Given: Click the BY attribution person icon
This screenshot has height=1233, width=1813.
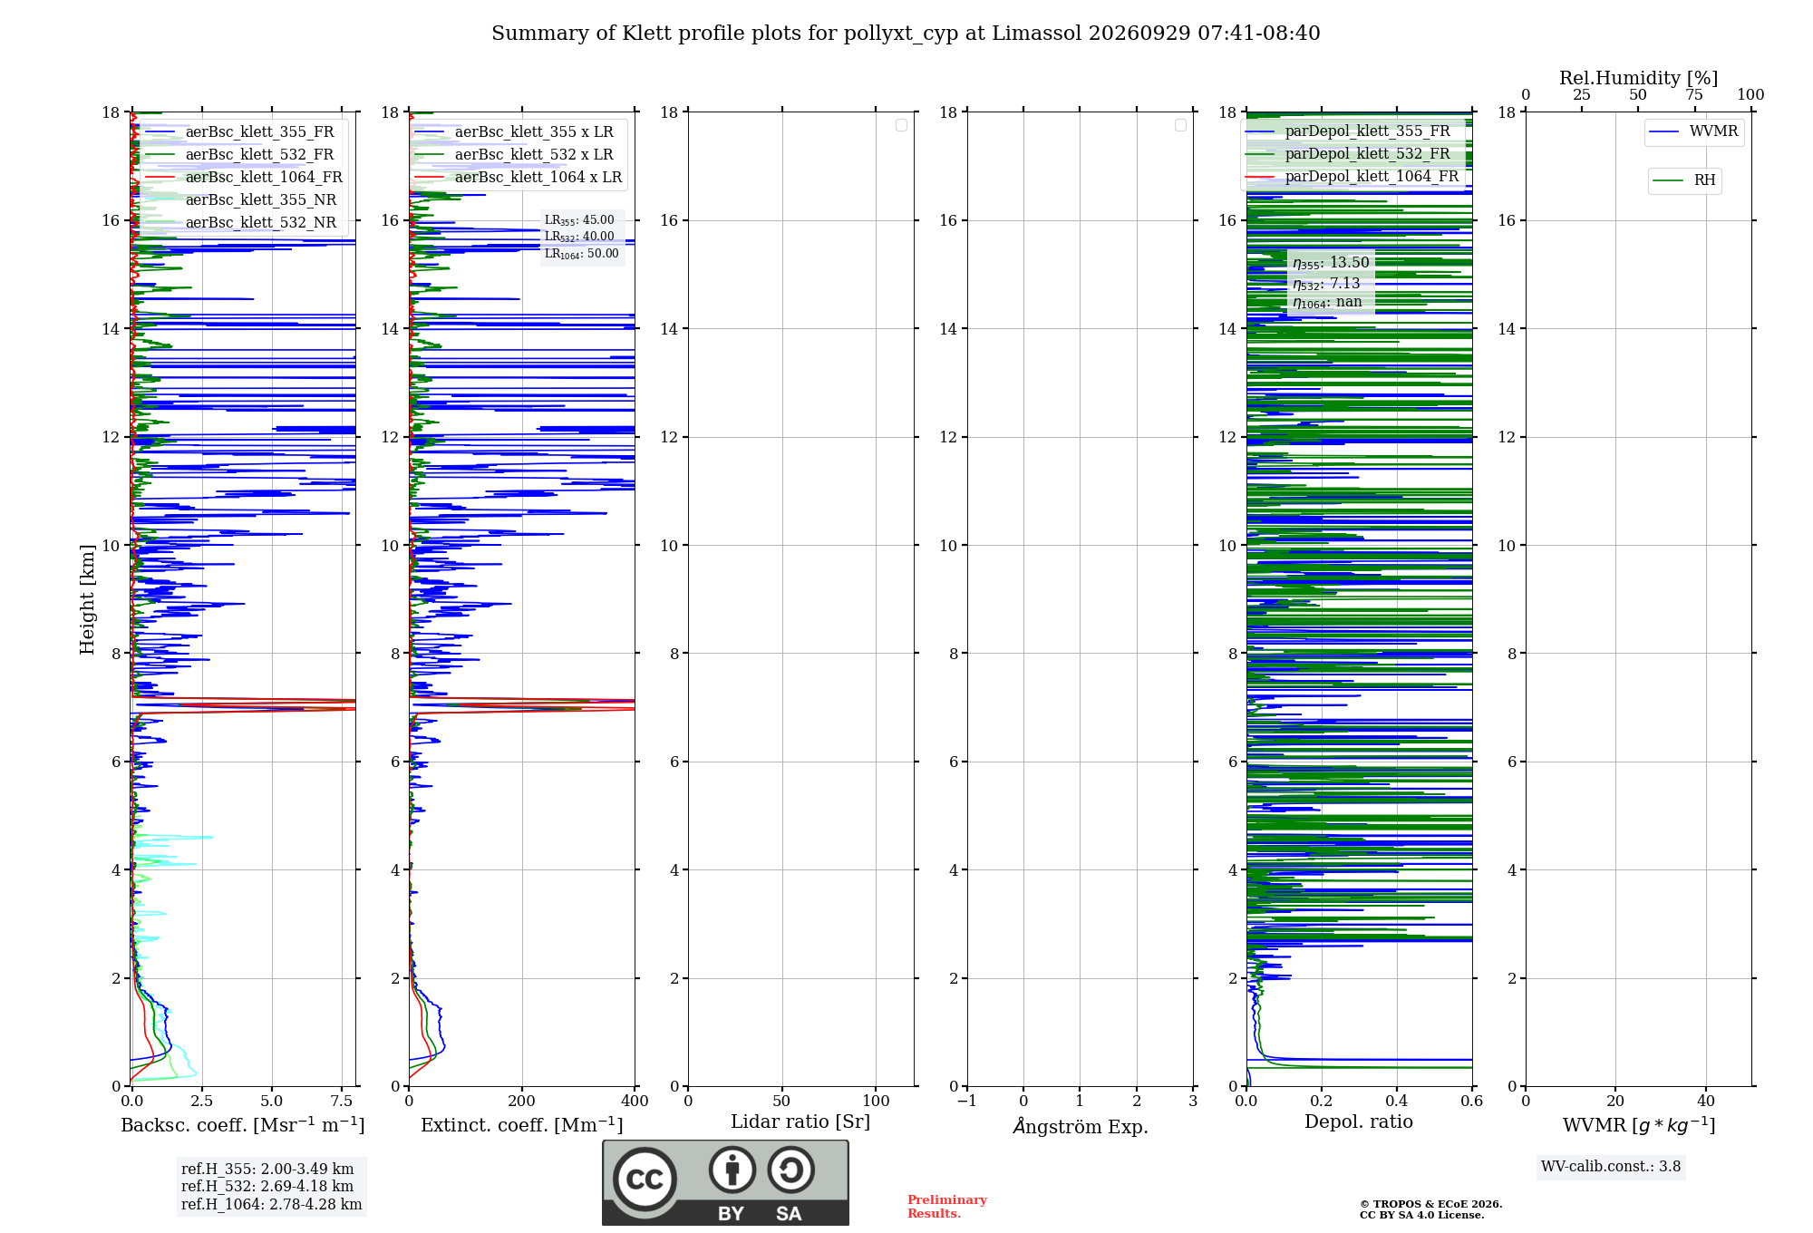Looking at the screenshot, I should (x=732, y=1170).
